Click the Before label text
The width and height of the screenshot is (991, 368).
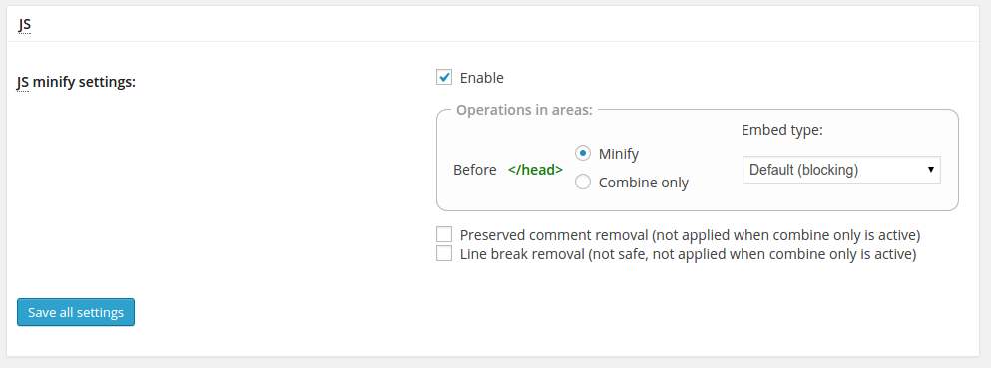coord(475,170)
